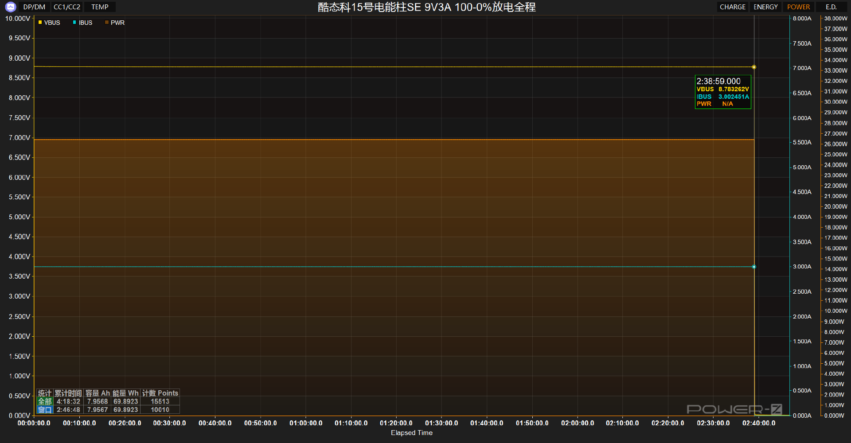851x443 pixels.
Task: Click the points count 10010
Action: click(160, 410)
